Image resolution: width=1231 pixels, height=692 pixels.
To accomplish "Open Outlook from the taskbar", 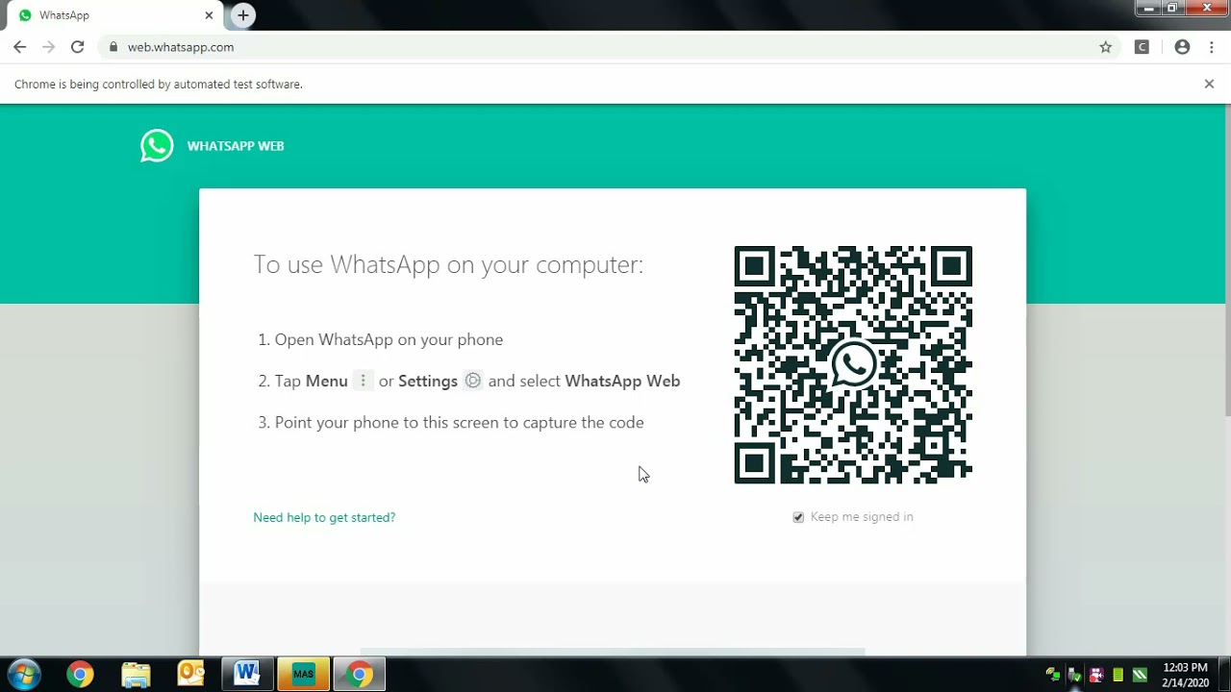I will (191, 675).
